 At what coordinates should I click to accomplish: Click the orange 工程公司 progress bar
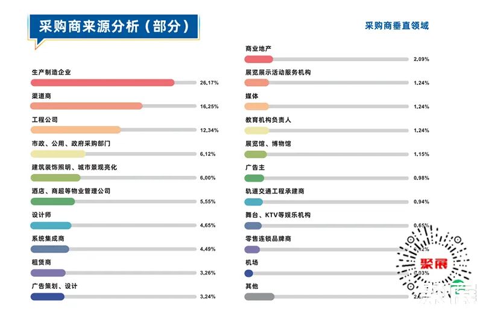click(x=75, y=129)
